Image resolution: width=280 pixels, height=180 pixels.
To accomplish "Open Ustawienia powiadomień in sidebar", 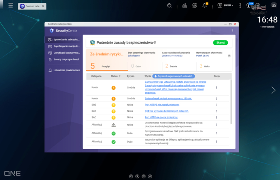I will click(x=64, y=70).
